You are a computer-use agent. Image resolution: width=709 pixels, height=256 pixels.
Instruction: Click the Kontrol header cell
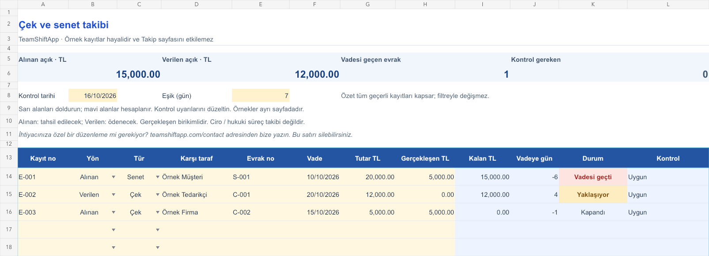668,158
